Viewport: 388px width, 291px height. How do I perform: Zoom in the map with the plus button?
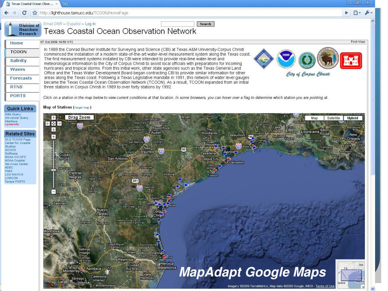tap(53, 137)
